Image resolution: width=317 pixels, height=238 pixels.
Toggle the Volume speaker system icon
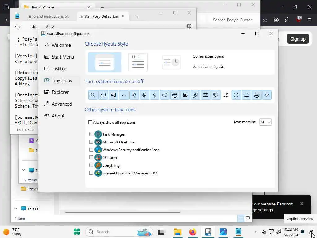165,95
